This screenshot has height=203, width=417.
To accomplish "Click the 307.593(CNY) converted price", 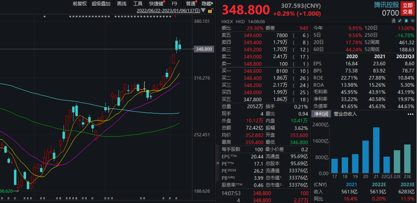I will point(301,6).
